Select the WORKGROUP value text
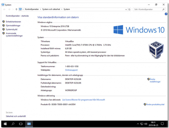This screenshot has width=169, height=128. click(x=71, y=90)
